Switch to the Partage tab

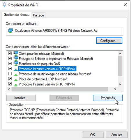[38, 15]
